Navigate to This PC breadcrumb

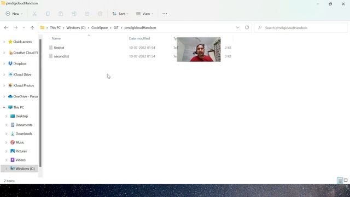tap(55, 28)
